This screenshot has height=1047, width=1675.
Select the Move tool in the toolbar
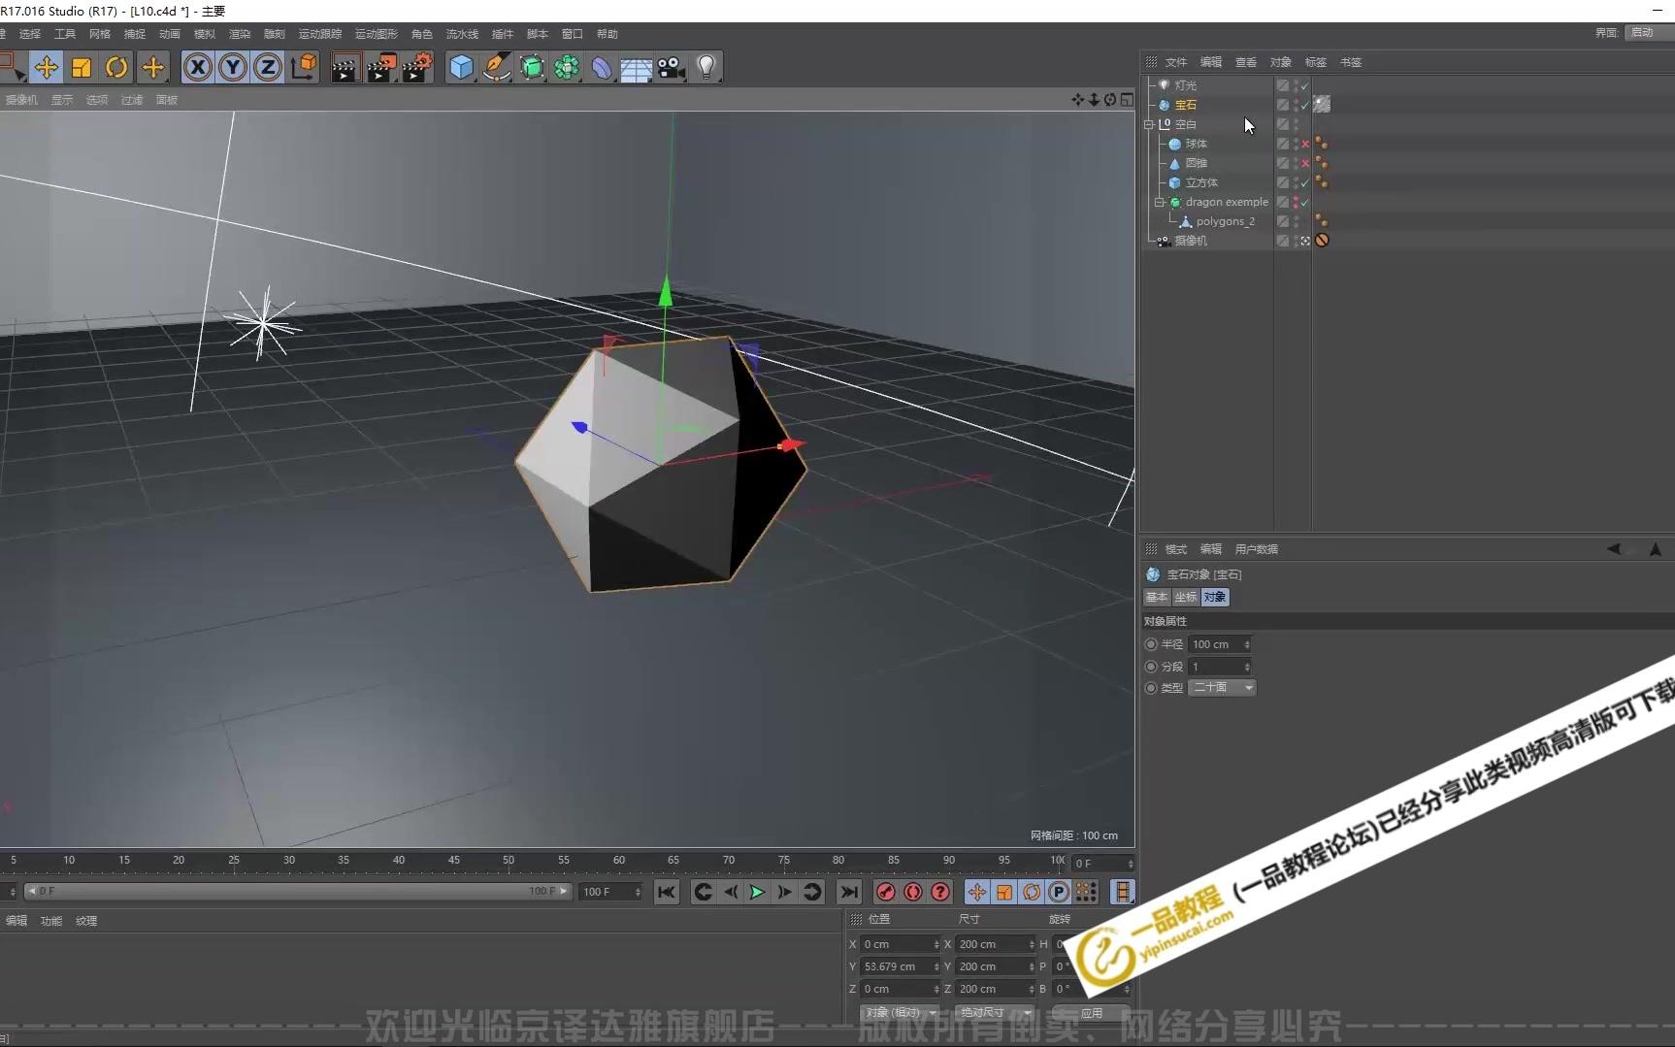point(47,67)
